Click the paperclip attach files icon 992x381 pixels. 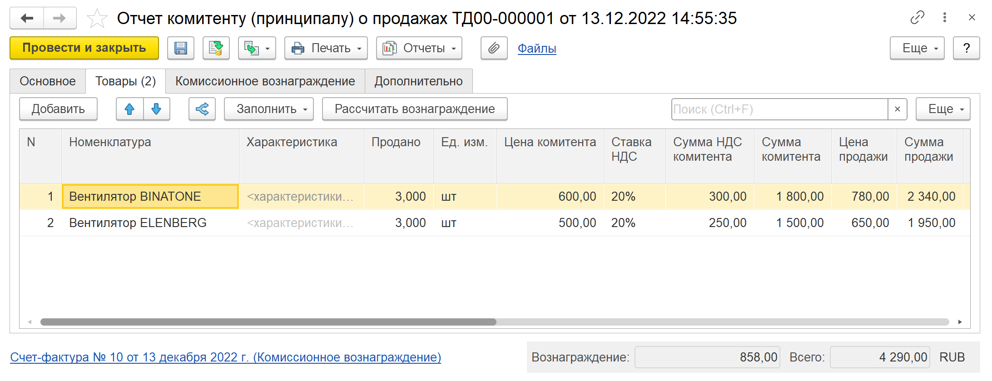point(494,48)
